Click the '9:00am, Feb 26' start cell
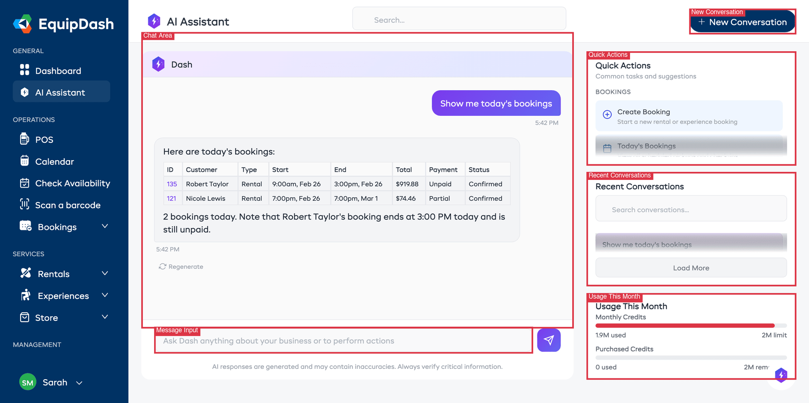Image resolution: width=809 pixels, height=403 pixels. (x=299, y=184)
